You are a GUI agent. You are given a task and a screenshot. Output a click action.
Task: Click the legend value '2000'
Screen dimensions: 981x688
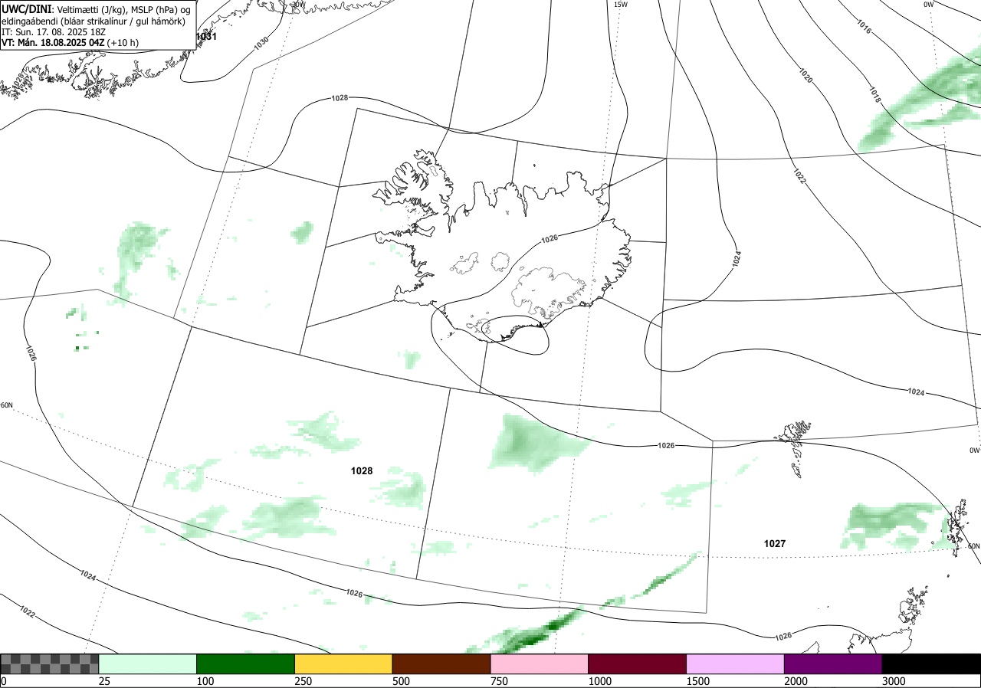pos(796,681)
